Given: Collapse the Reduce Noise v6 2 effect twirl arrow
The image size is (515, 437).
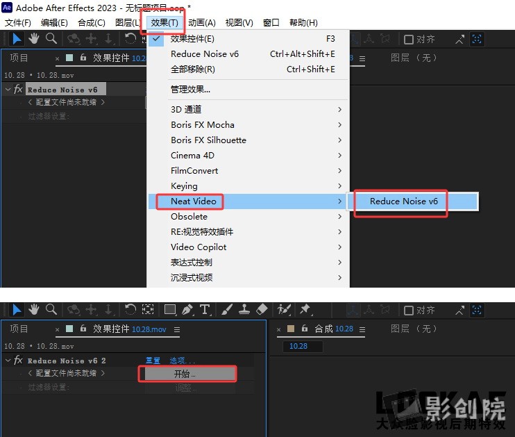Looking at the screenshot, I should pyautogui.click(x=8, y=361).
